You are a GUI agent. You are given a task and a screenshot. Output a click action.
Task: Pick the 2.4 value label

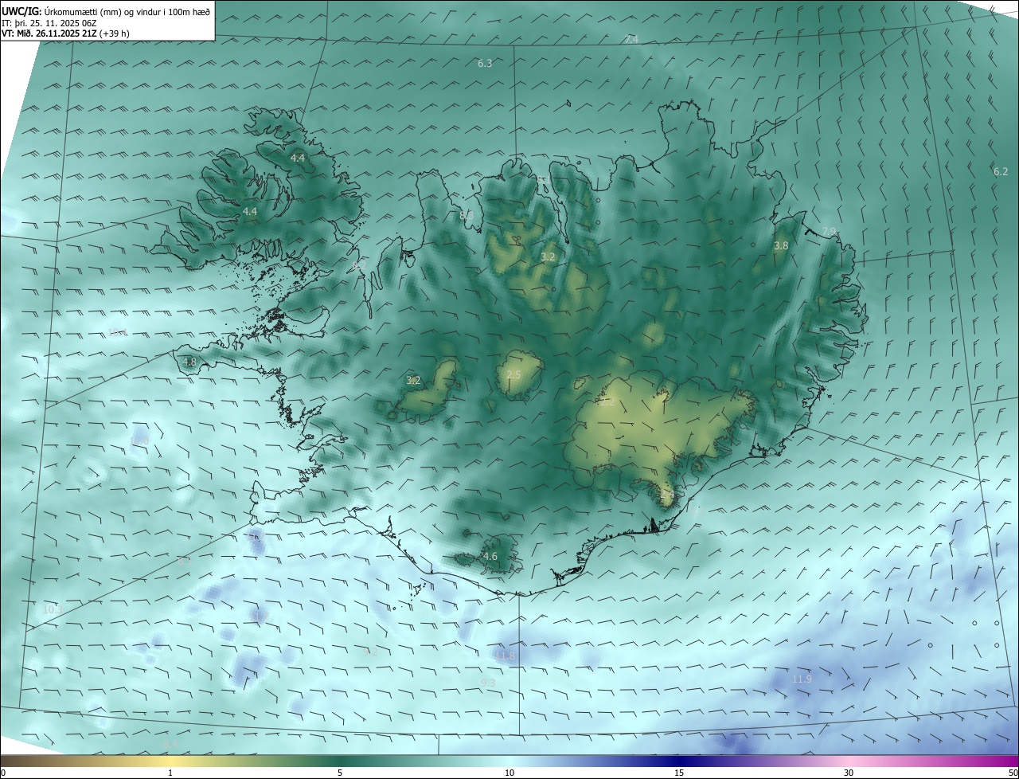(666, 495)
